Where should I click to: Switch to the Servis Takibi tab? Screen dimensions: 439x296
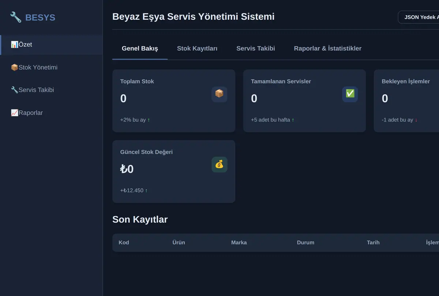pos(256,49)
